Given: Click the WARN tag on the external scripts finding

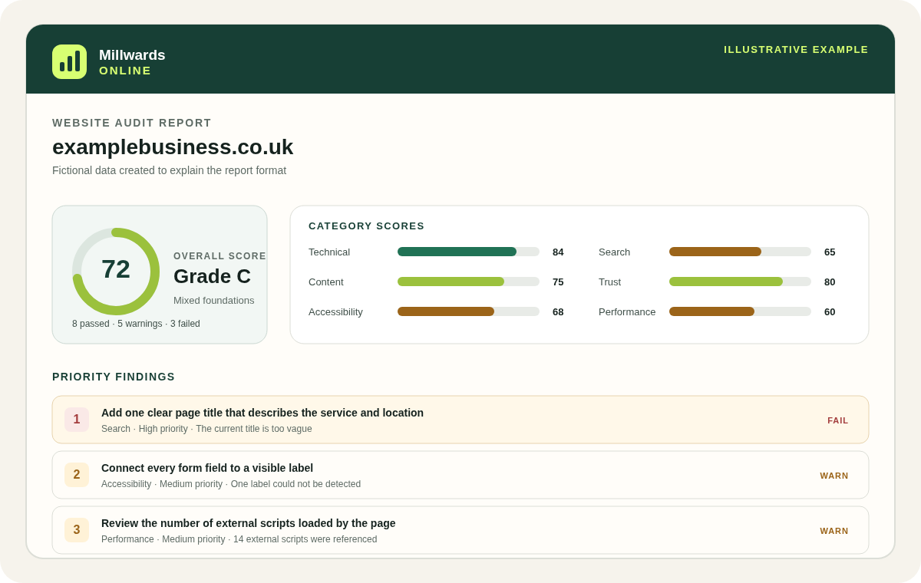Looking at the screenshot, I should coord(834,531).
